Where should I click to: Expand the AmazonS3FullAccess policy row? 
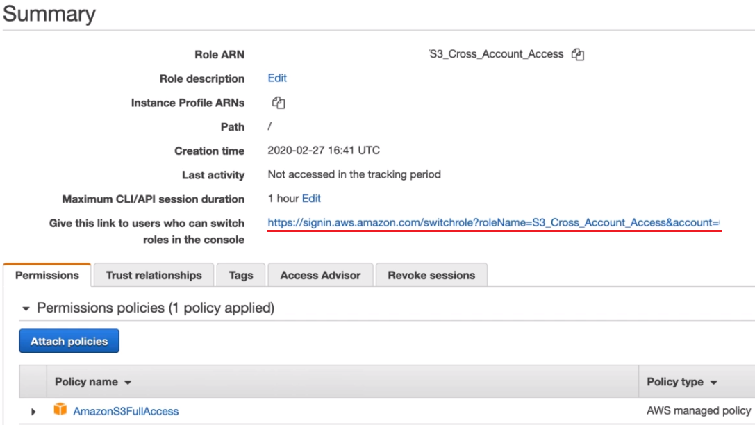click(33, 412)
